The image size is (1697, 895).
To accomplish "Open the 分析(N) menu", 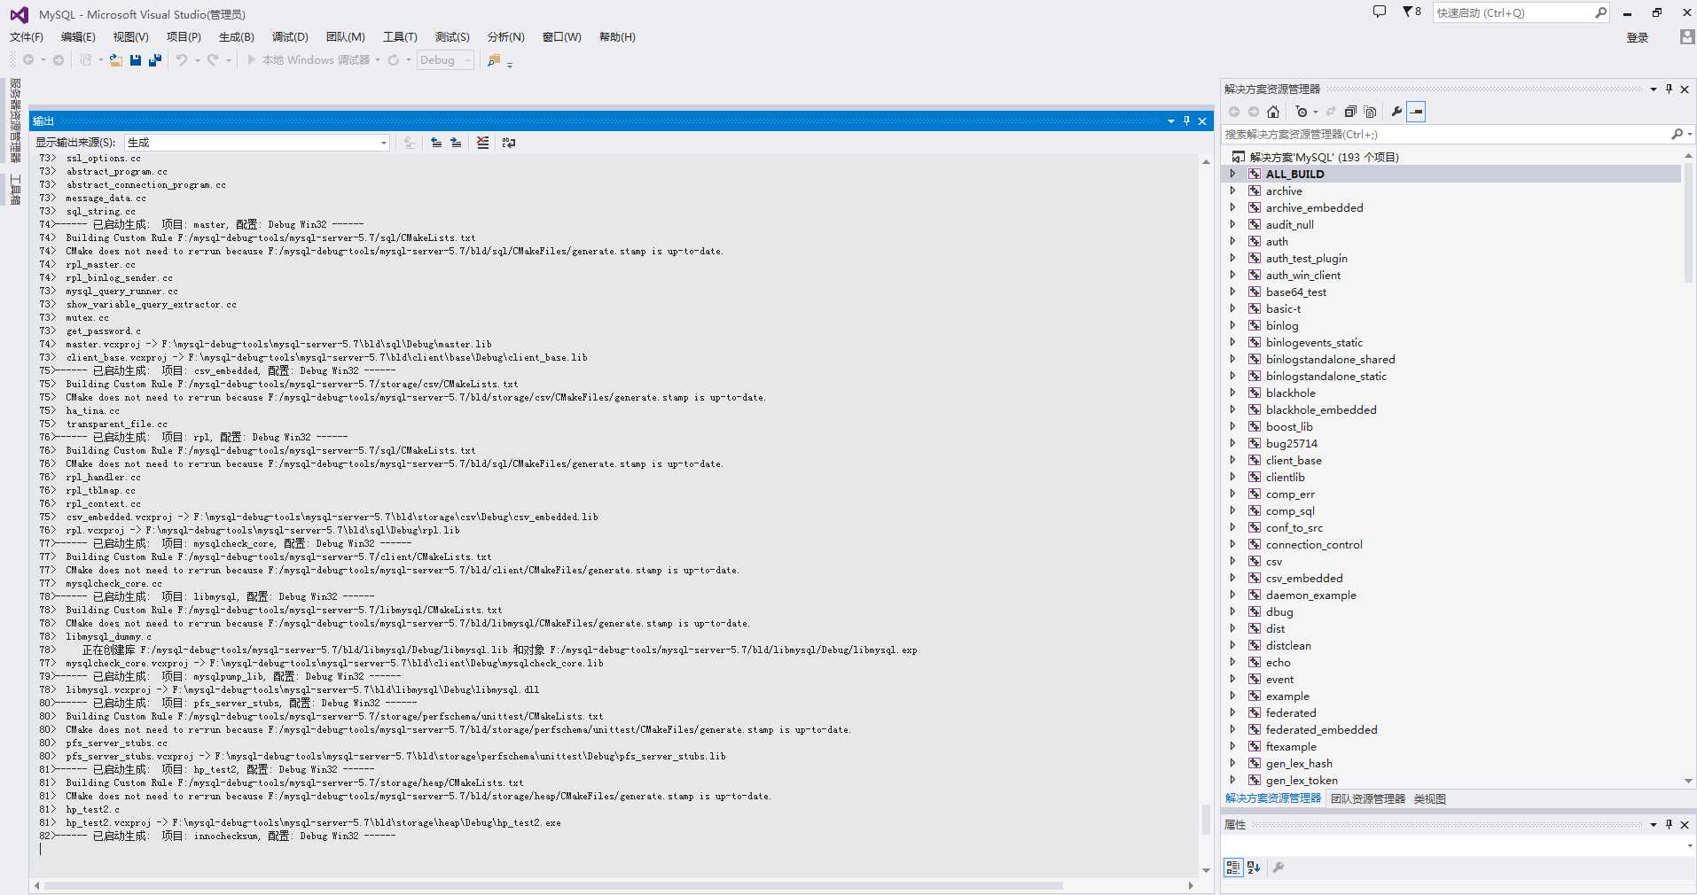I will [x=505, y=37].
